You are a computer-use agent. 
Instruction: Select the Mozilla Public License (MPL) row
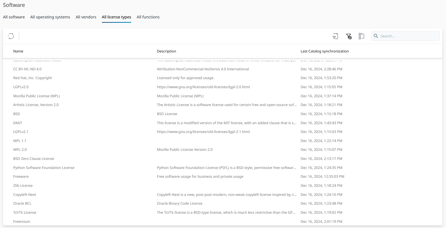point(36,96)
